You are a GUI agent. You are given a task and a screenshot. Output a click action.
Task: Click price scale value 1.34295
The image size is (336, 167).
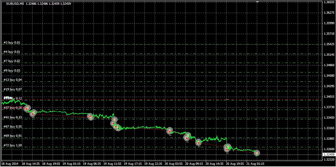[329, 86]
